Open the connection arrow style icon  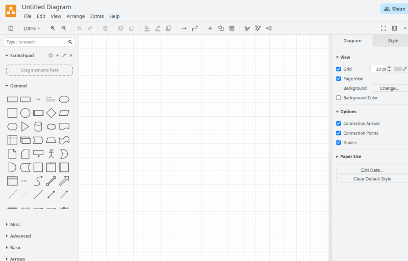pos(184,29)
